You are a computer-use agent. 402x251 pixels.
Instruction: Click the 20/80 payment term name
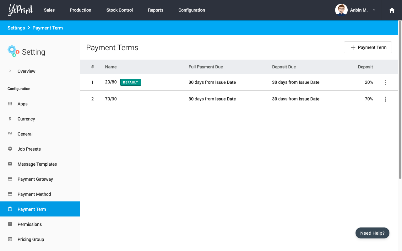click(x=111, y=82)
